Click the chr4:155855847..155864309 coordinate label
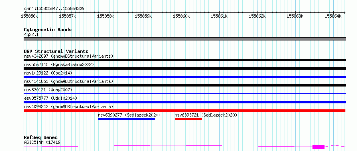The height and width of the screenshot is (151, 357). coord(54,9)
